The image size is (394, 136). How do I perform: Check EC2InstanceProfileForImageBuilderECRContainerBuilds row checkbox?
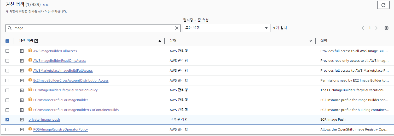pos(7,110)
